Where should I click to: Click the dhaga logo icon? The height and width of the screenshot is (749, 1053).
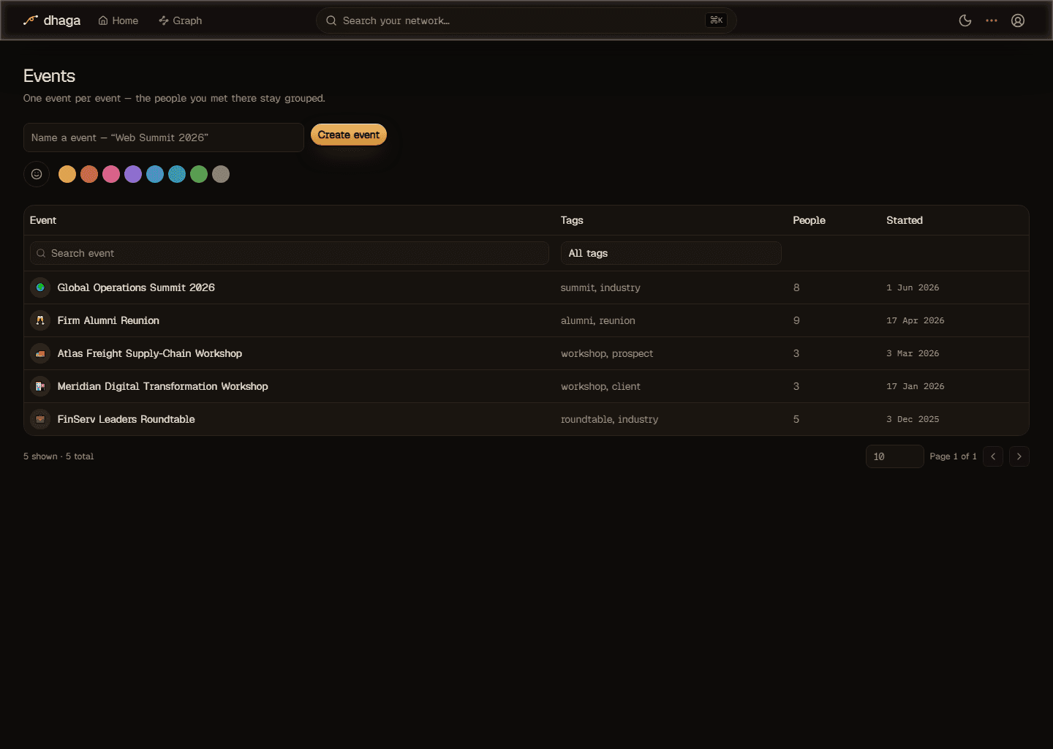coord(31,20)
